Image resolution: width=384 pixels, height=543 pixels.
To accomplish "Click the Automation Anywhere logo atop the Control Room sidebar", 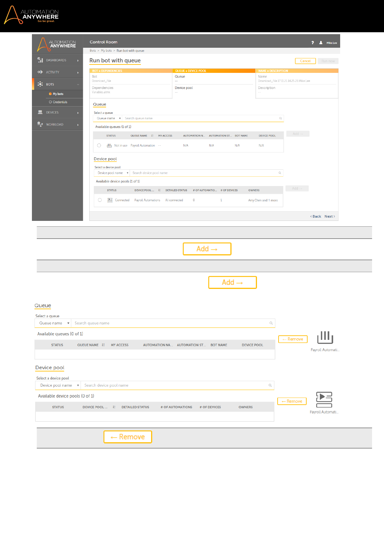I will 56,44.
